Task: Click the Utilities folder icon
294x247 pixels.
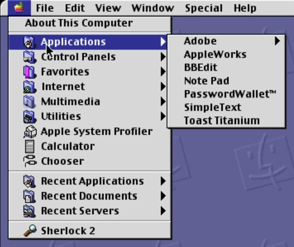Action: tap(29, 116)
